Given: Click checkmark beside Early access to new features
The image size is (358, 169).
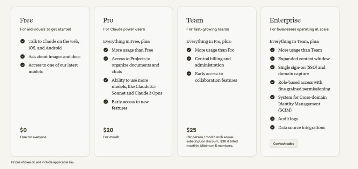Looking at the screenshot, I should tap(106, 102).
